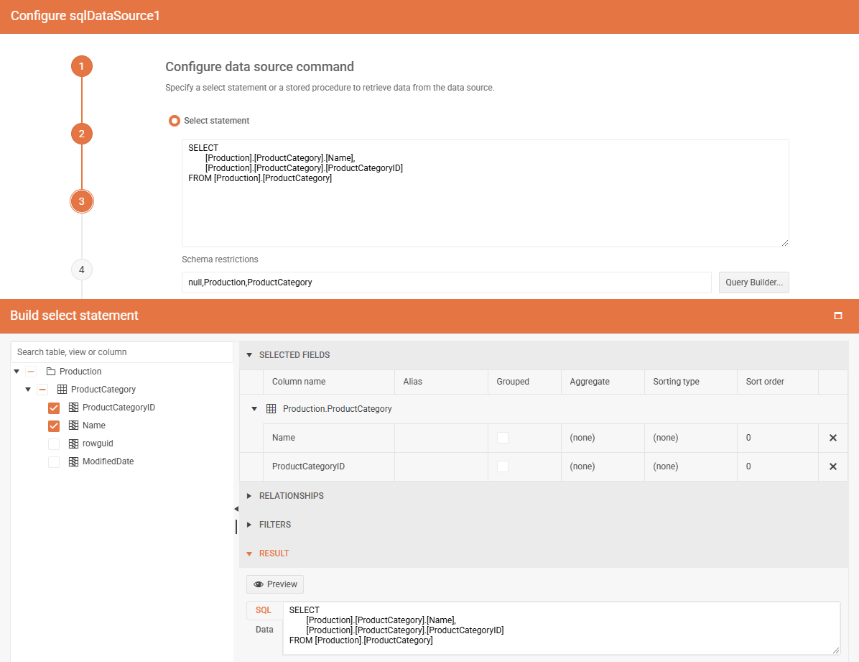The image size is (859, 662).
Task: Open the Query Builder dialog
Action: pyautogui.click(x=753, y=282)
